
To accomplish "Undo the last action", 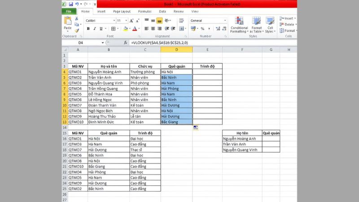I will click(77, 4).
